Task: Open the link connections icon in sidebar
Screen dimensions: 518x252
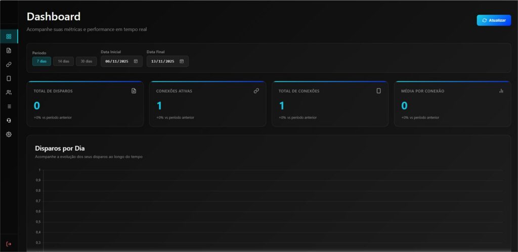Action: point(9,64)
